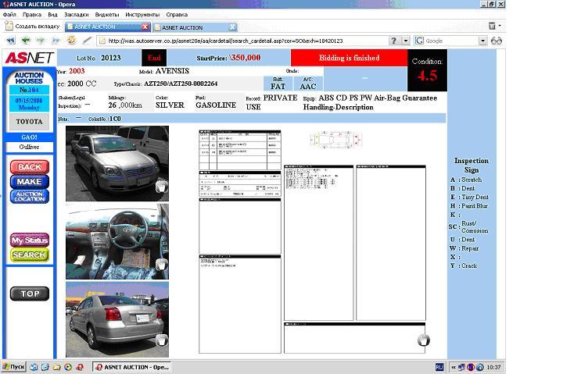This screenshot has height=374, width=563.
Task: Expand hidden tray icons arrow
Action: tap(453, 367)
